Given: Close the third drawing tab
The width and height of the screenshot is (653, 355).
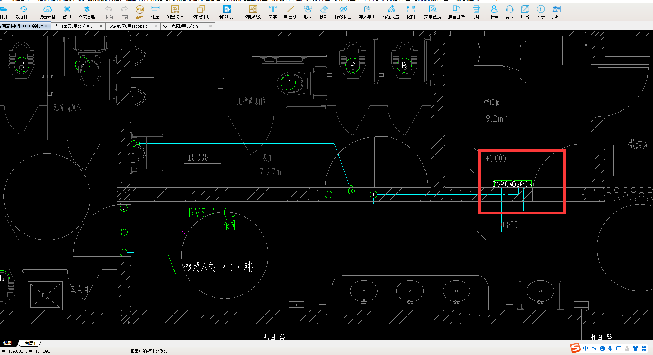Looking at the screenshot, I should coord(156,26).
